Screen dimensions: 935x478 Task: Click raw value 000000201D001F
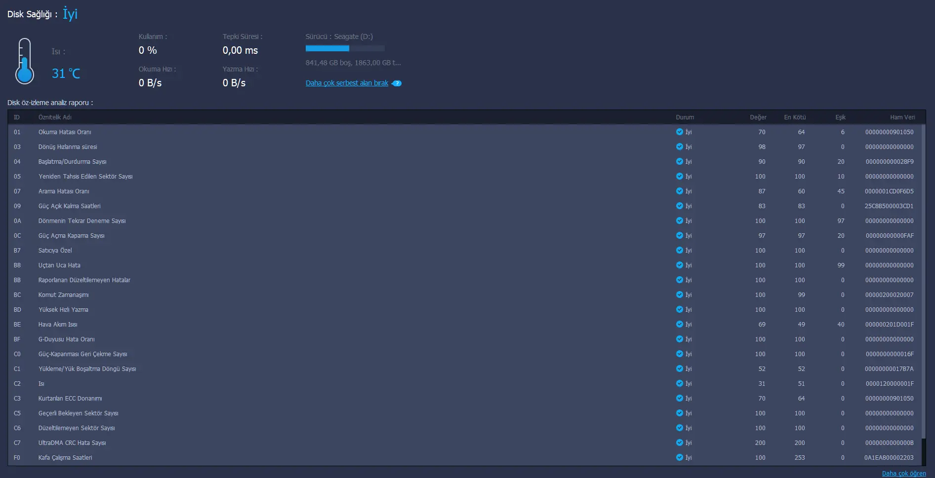click(x=890, y=325)
